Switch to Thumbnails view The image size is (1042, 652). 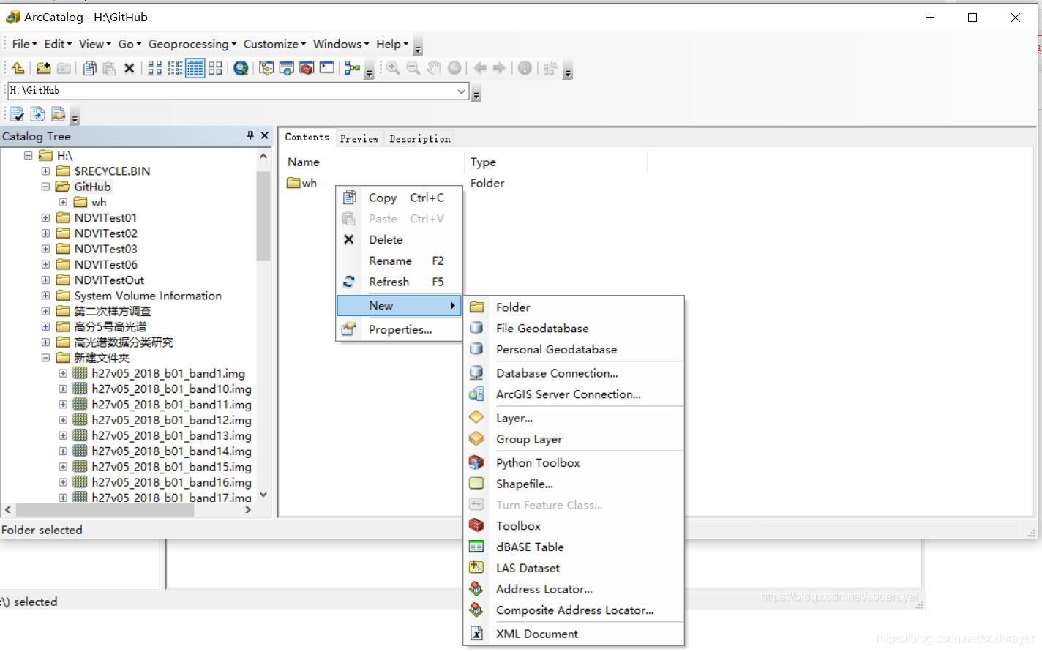click(x=215, y=68)
